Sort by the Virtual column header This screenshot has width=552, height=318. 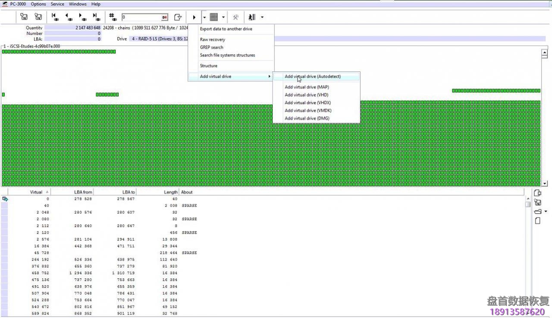36,192
